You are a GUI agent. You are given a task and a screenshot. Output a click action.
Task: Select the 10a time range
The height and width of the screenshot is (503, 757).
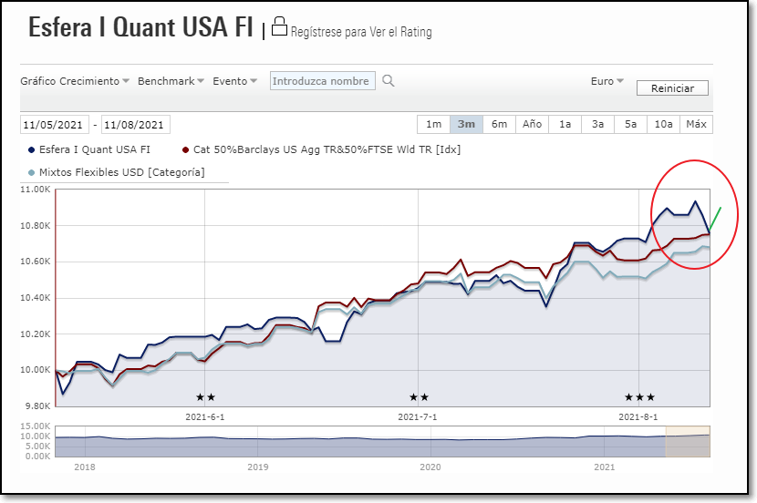pyautogui.click(x=663, y=124)
